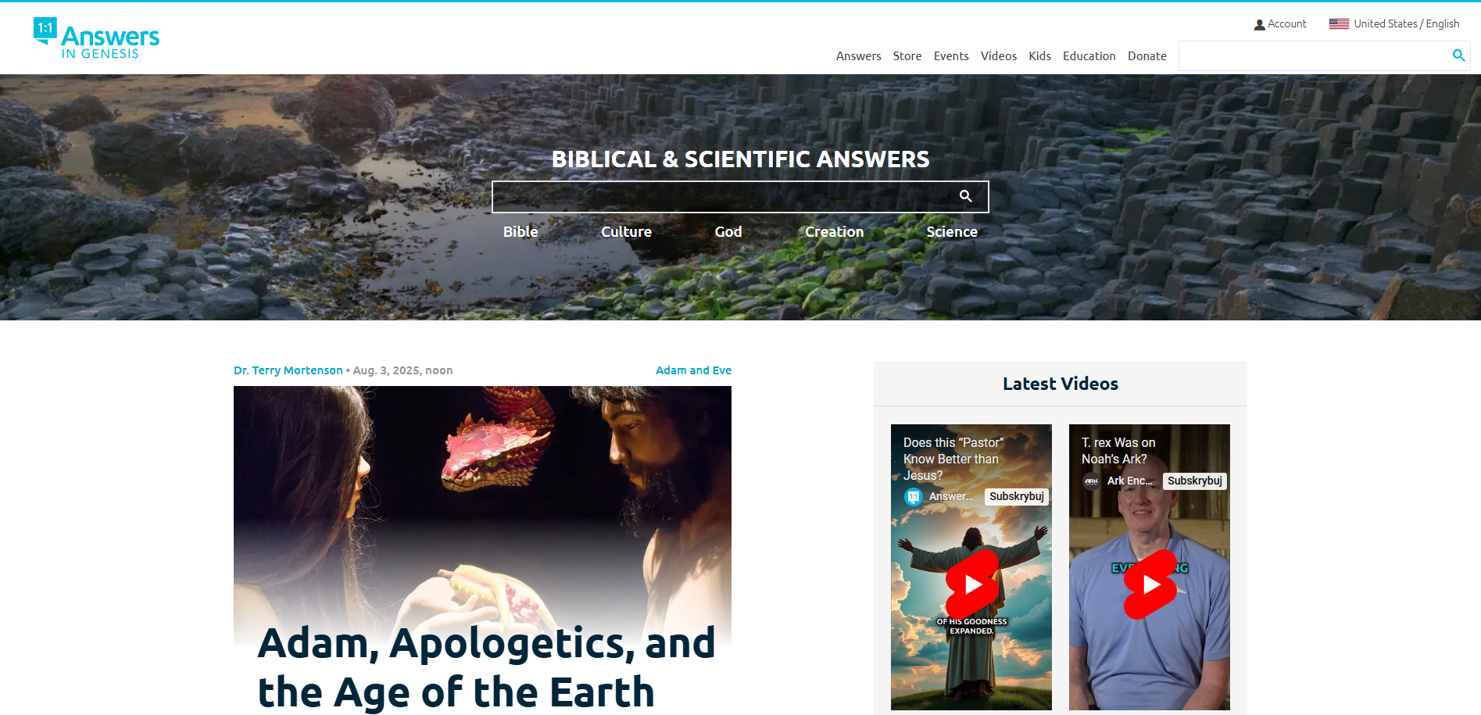Click the Adam and Eve category link
This screenshot has height=715, width=1481.
(x=693, y=370)
